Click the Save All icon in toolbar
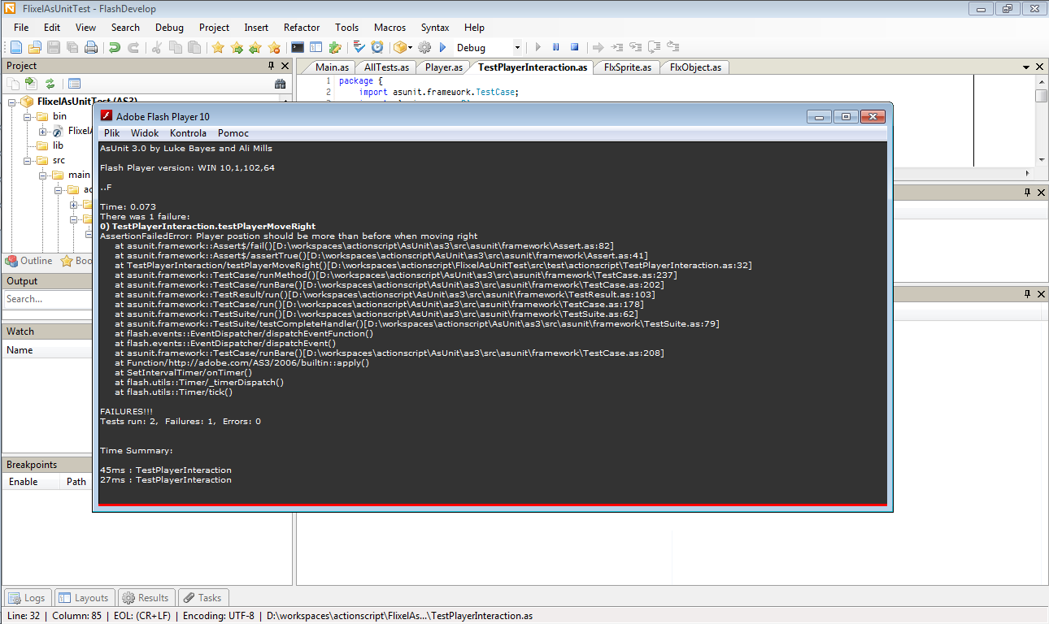 coord(72,48)
